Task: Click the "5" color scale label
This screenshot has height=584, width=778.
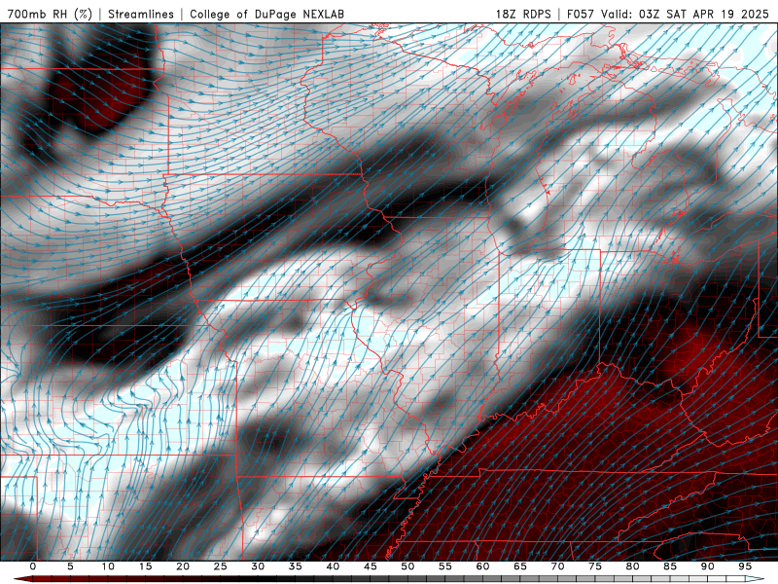Action: tap(70, 566)
